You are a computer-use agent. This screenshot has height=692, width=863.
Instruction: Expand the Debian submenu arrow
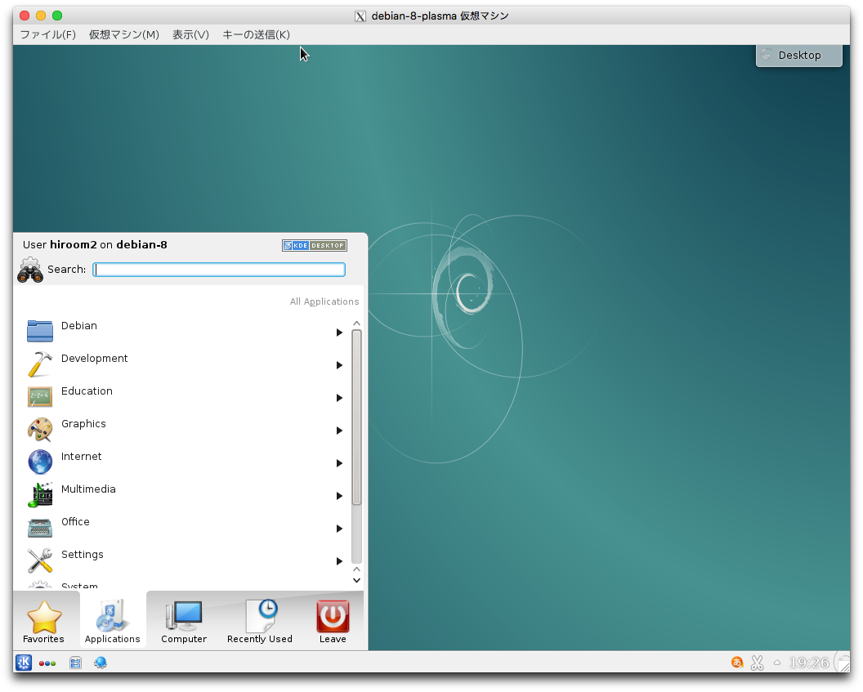pyautogui.click(x=339, y=333)
